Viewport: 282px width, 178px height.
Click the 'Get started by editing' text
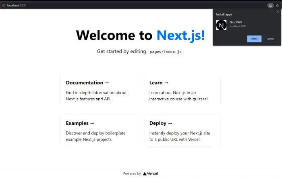point(121,52)
